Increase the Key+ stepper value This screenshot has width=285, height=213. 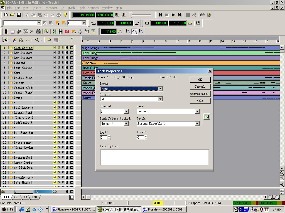[109, 136]
